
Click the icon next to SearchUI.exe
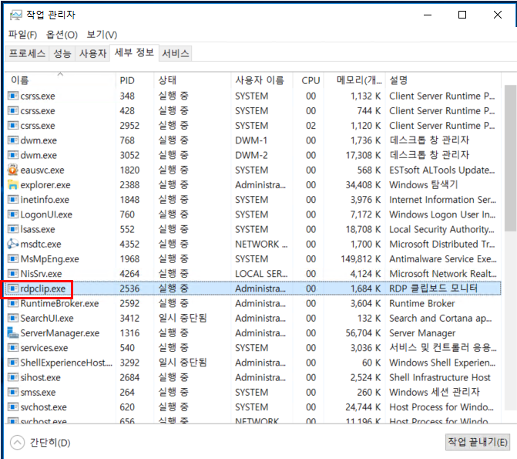12,318
